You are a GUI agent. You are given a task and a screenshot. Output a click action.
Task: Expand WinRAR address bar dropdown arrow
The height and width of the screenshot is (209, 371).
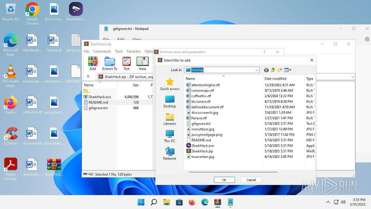[x=353, y=77]
